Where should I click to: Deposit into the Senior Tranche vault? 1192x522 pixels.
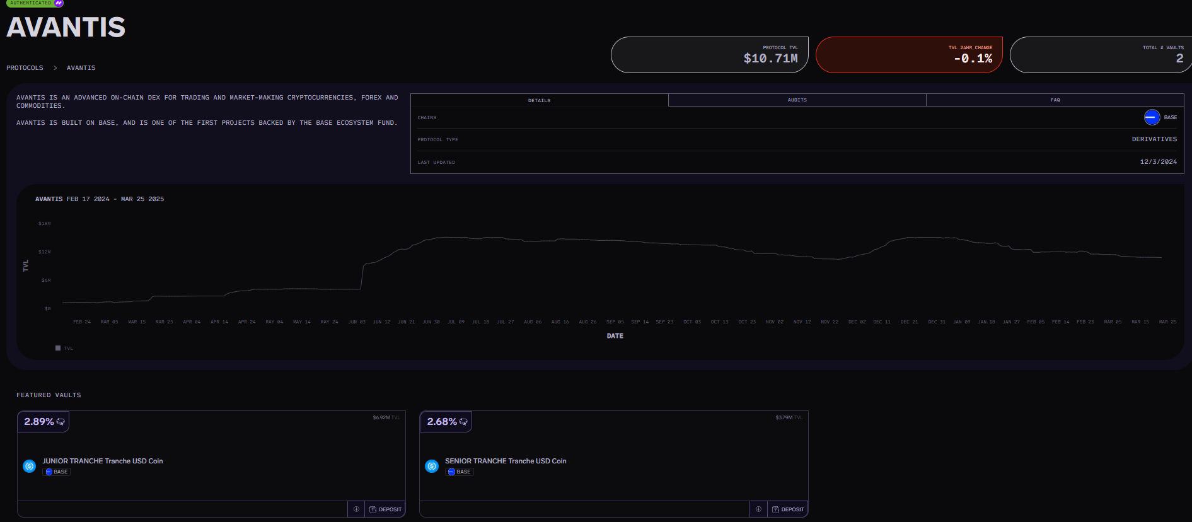coord(788,509)
